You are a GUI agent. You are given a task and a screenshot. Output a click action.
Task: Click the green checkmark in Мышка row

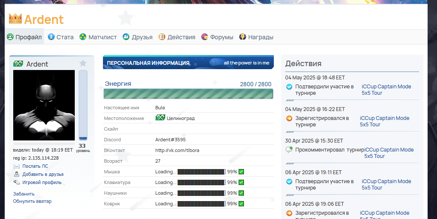click(241, 172)
